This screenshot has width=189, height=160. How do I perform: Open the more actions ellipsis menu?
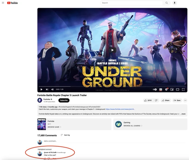pos(185,100)
